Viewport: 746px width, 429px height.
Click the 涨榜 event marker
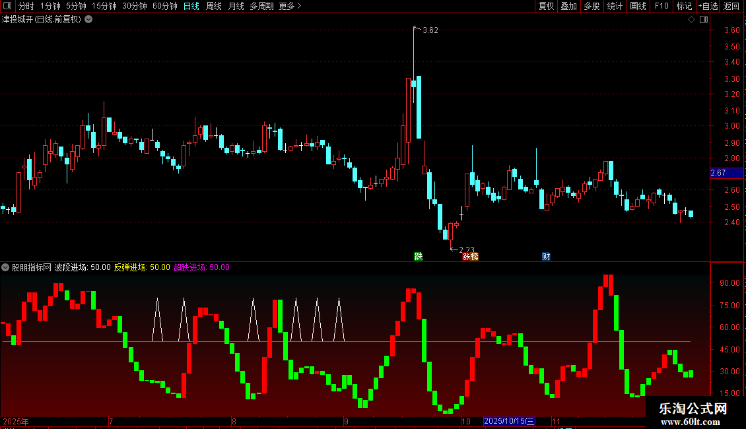(x=470, y=256)
